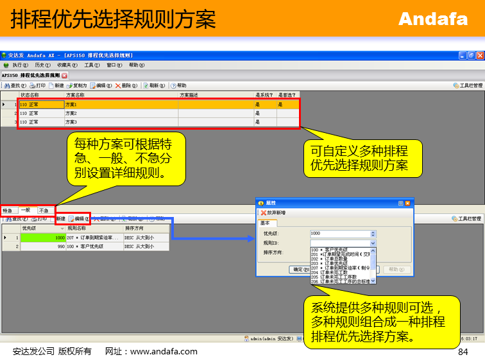485x364 pixels.
Task: Switch to the 特急 tab
Action: pyautogui.click(x=8, y=210)
